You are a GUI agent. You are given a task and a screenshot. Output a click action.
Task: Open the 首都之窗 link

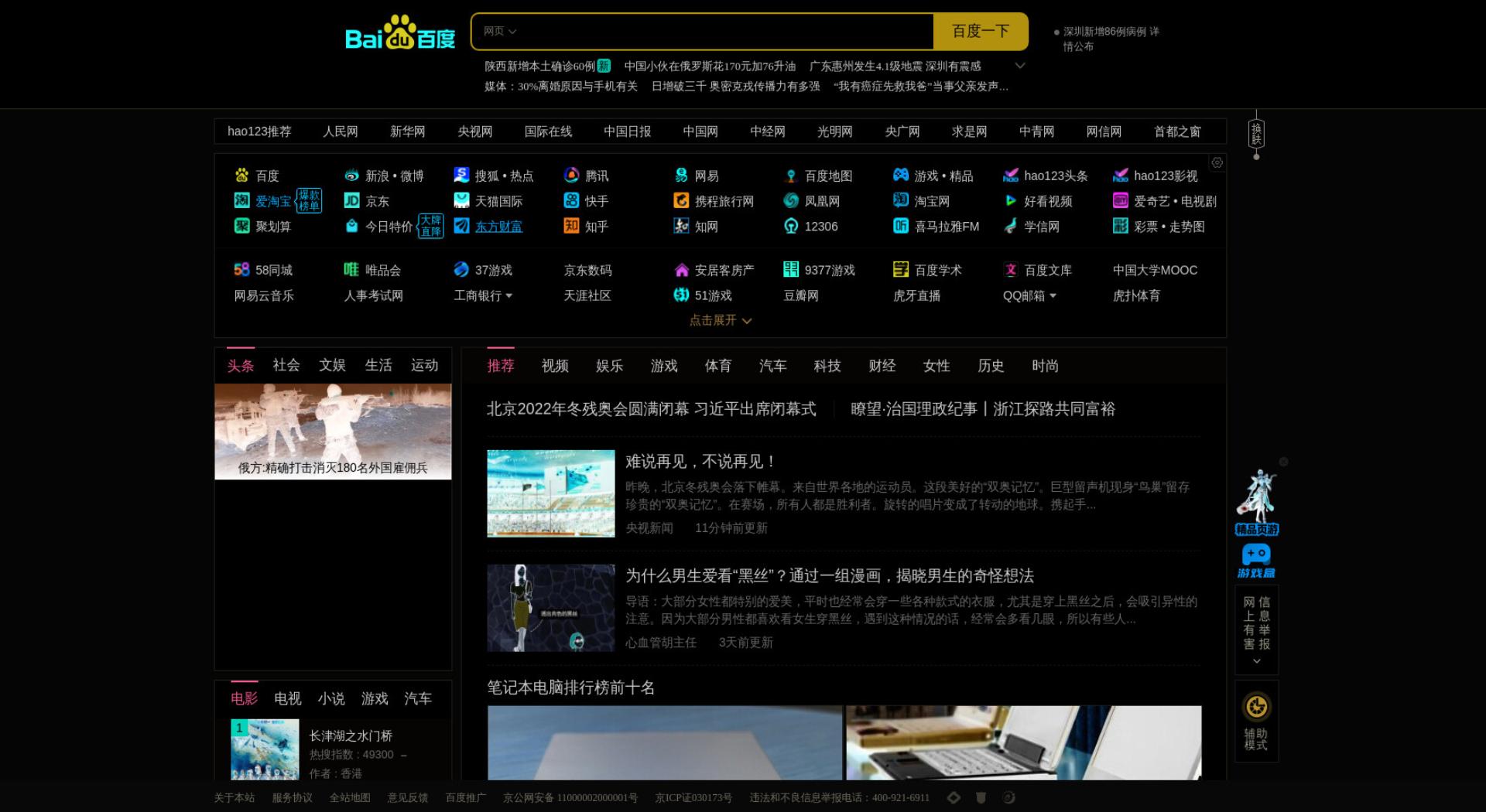point(1177,131)
